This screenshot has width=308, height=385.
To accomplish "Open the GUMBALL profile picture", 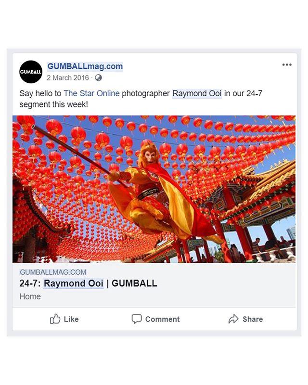I will pyautogui.click(x=31, y=72).
